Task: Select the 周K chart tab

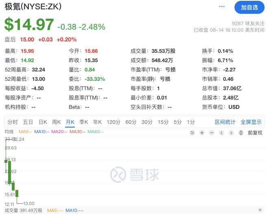Action: [56, 122]
